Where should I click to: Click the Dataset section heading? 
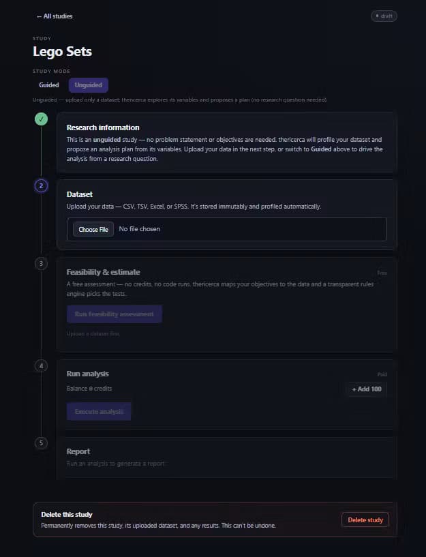[x=80, y=194]
